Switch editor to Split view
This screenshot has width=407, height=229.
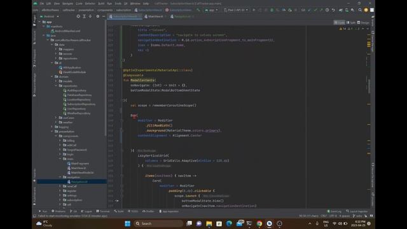coord(351,23)
